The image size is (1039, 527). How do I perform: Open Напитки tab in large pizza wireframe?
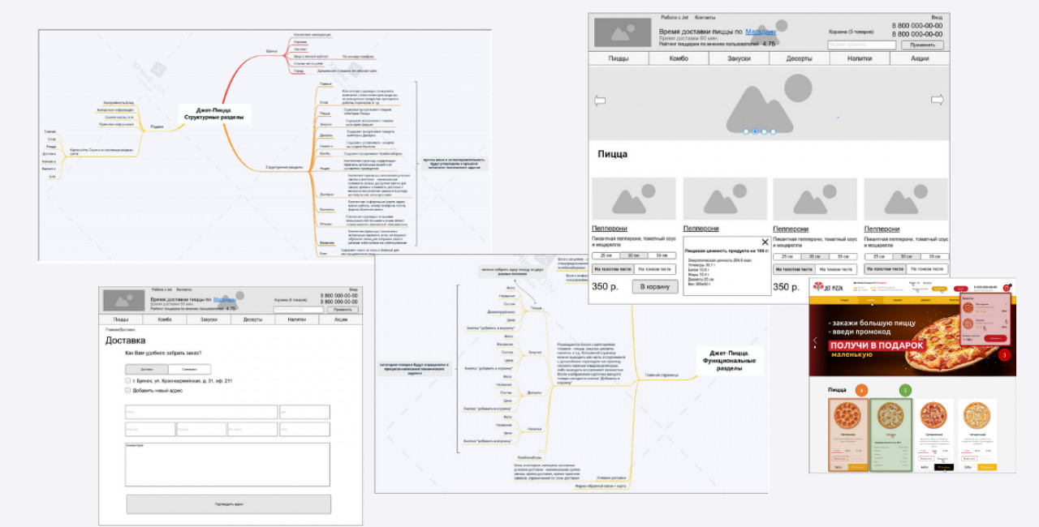(860, 58)
